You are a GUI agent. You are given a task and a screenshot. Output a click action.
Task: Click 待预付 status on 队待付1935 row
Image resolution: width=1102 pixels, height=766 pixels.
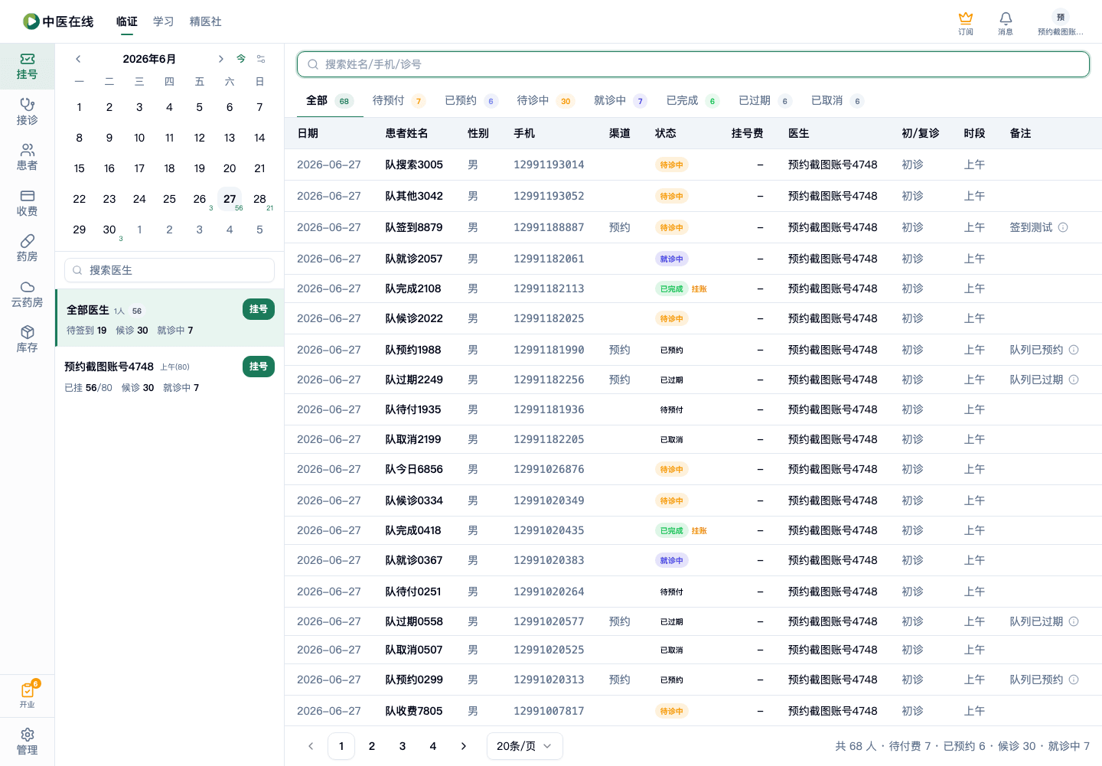(x=672, y=409)
